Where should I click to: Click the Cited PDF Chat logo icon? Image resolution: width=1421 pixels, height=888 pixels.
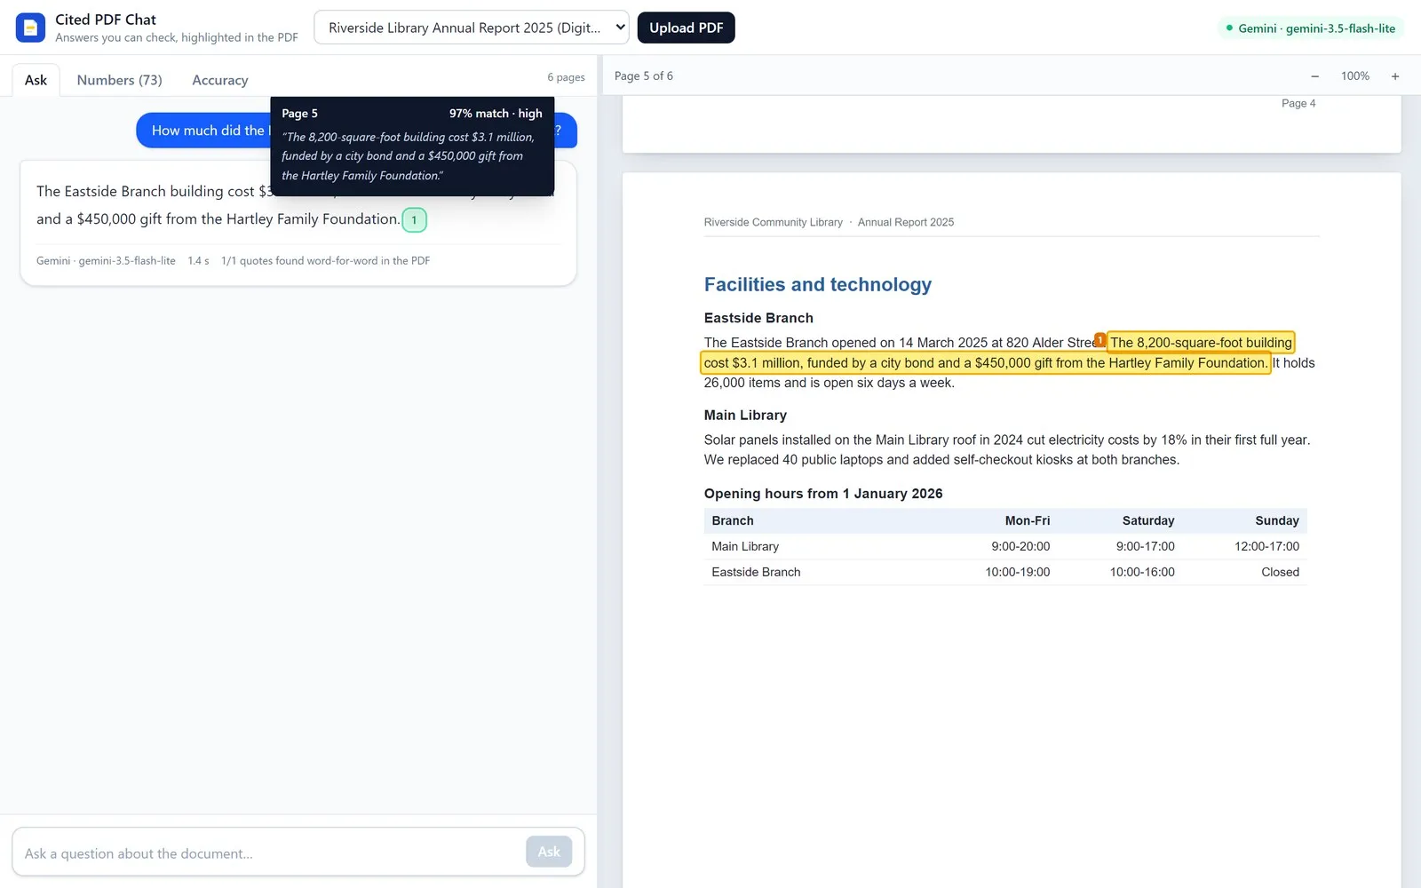pyautogui.click(x=30, y=28)
